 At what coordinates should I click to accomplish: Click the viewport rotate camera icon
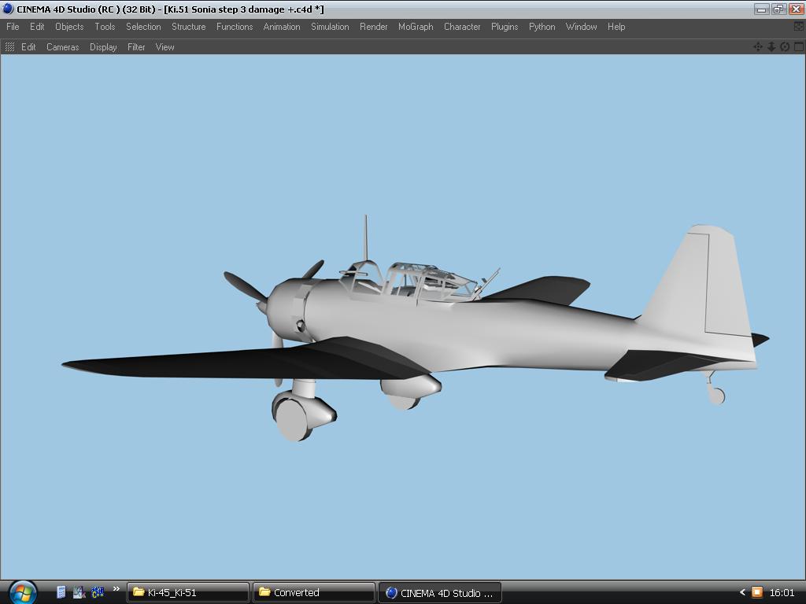point(785,47)
